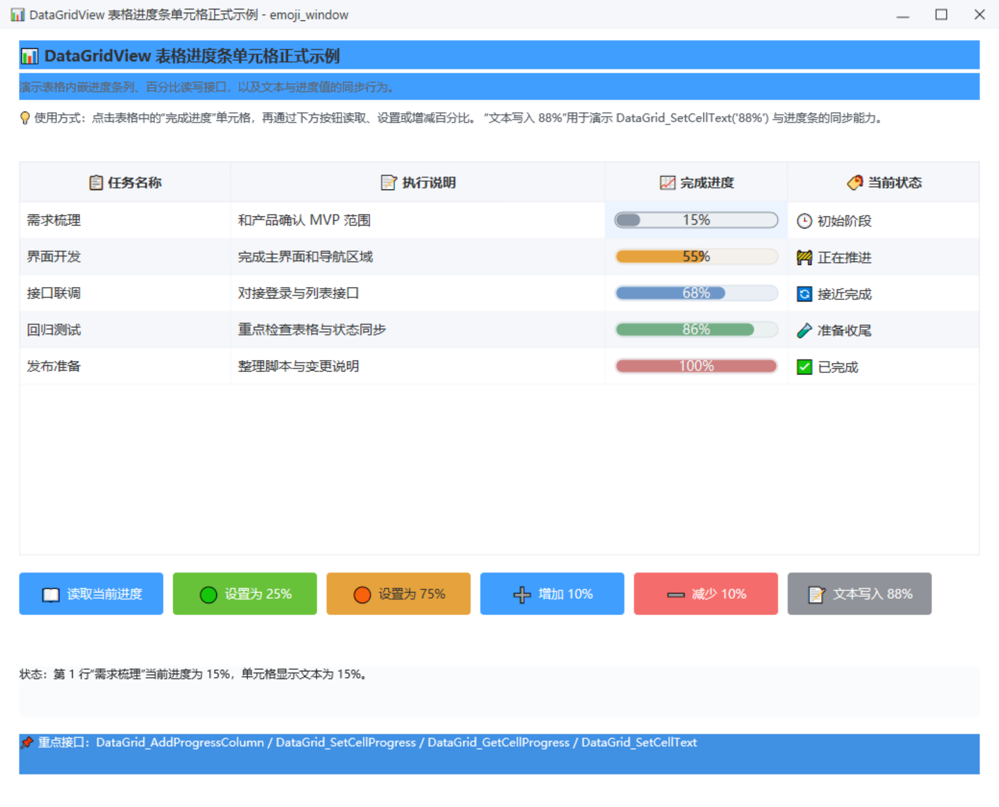The height and width of the screenshot is (807, 999).
Task: Click the refresh icon beside 接近完成
Action: click(x=804, y=294)
